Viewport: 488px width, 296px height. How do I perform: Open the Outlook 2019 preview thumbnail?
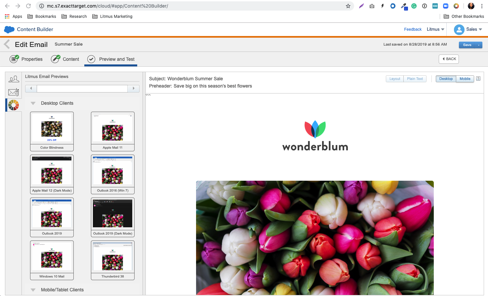[x=52, y=217]
